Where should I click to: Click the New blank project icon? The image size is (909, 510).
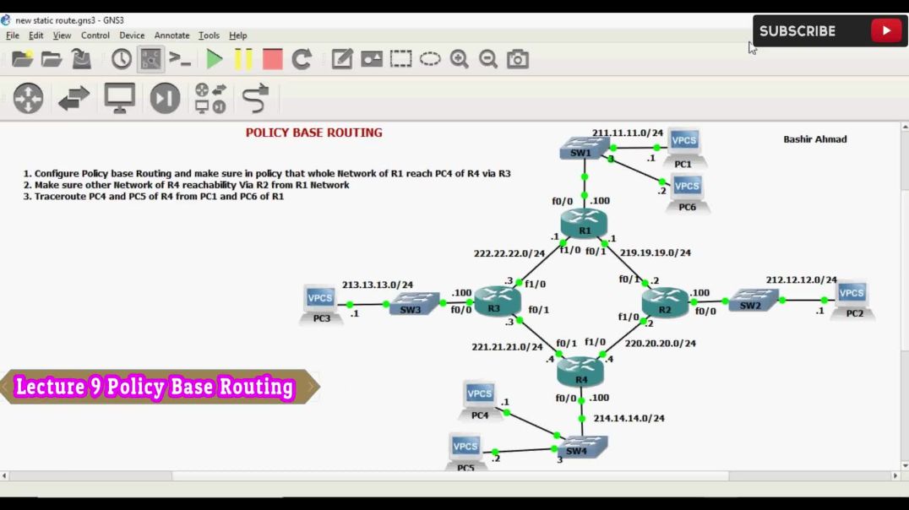click(x=23, y=59)
